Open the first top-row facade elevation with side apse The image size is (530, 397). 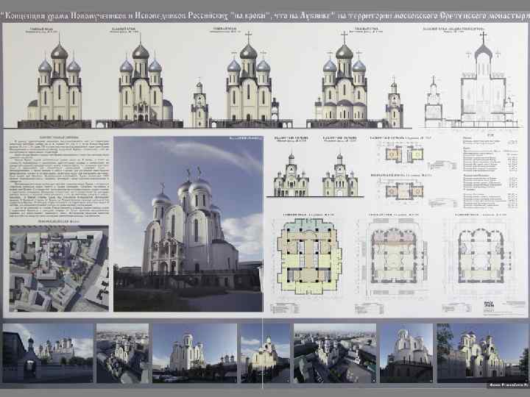(54, 81)
